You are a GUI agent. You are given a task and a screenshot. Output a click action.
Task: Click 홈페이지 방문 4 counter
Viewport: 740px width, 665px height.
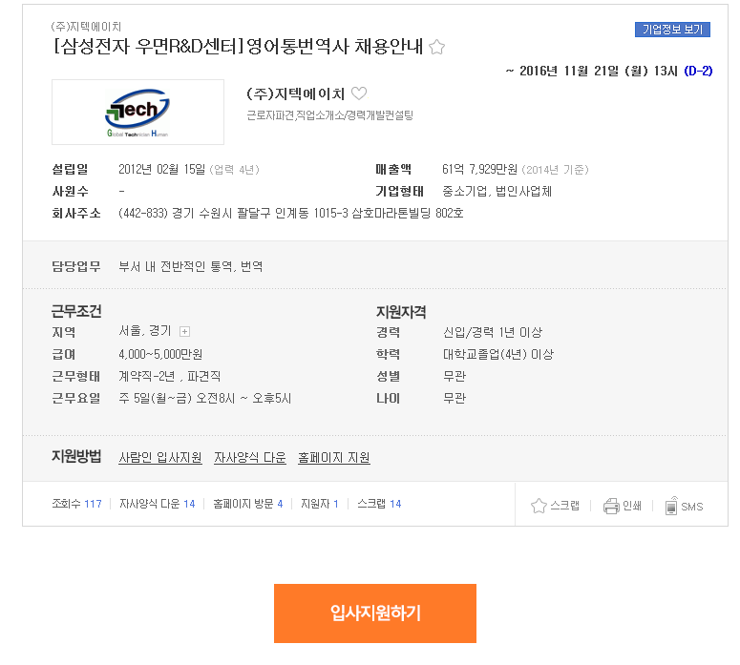(247, 504)
